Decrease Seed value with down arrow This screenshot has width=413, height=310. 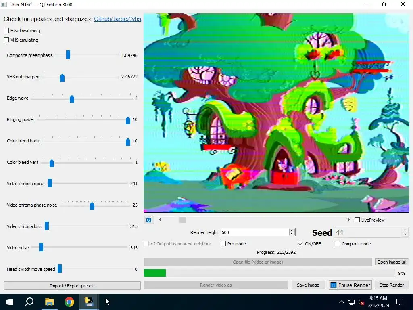tap(405, 235)
